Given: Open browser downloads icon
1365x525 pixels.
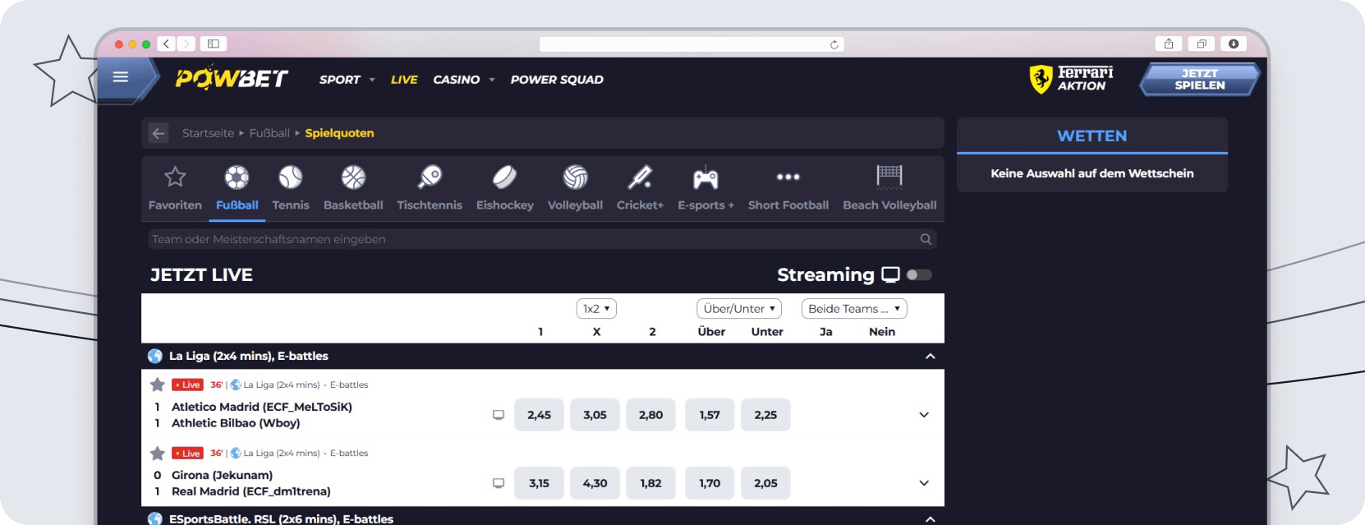Looking at the screenshot, I should point(1234,44).
